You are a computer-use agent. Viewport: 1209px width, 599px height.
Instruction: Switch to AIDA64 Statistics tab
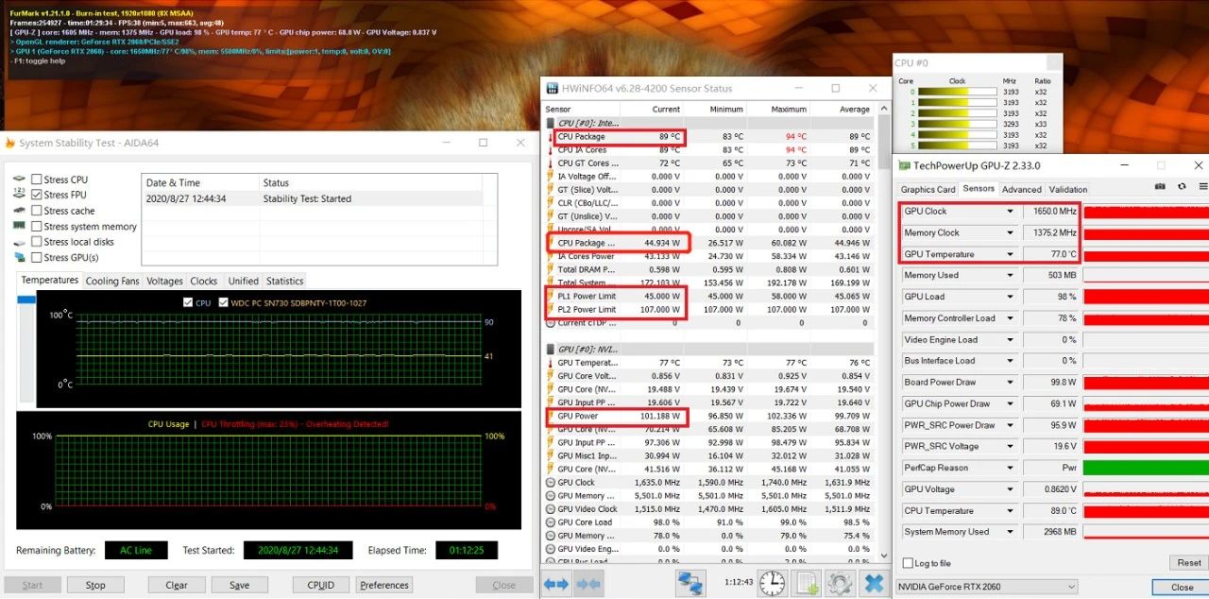(x=284, y=281)
